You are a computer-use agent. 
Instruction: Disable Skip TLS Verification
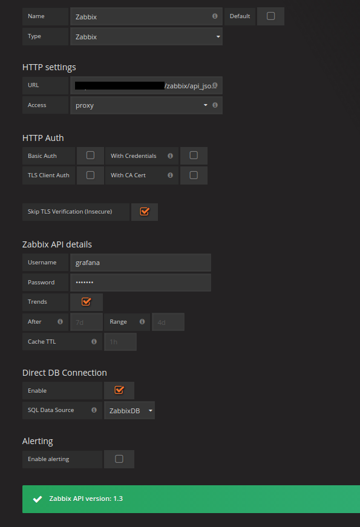pos(145,212)
